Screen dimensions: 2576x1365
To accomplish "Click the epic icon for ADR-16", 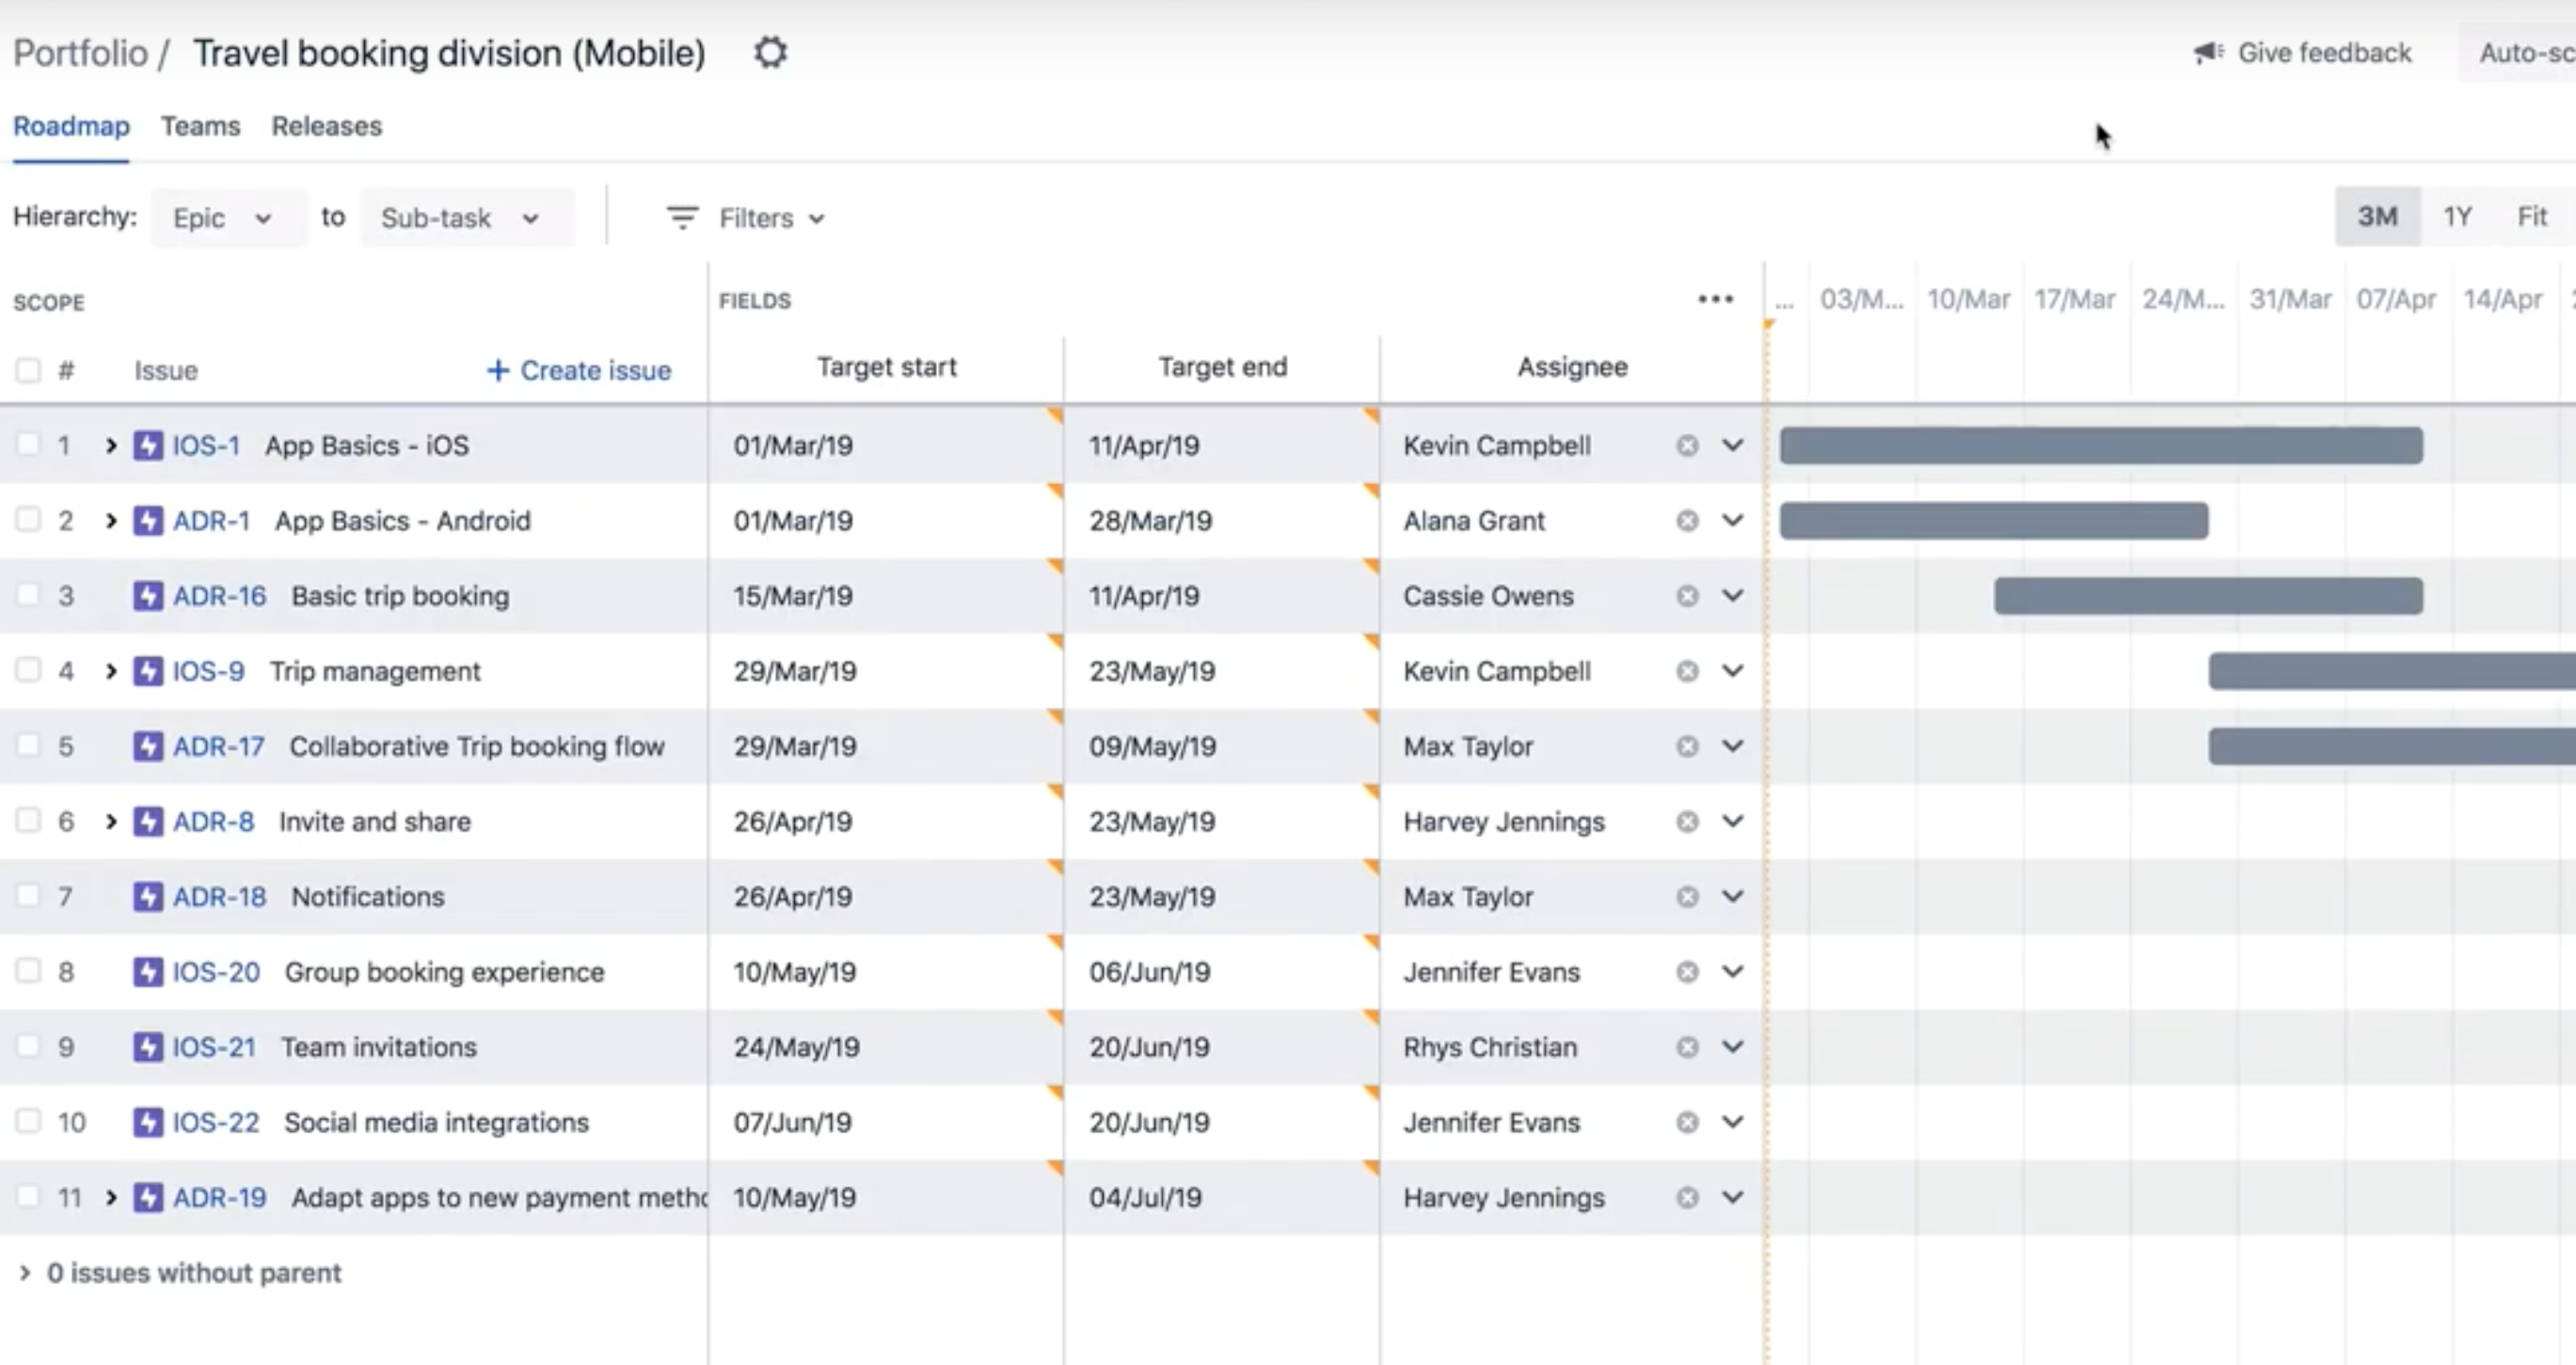I will (x=148, y=596).
